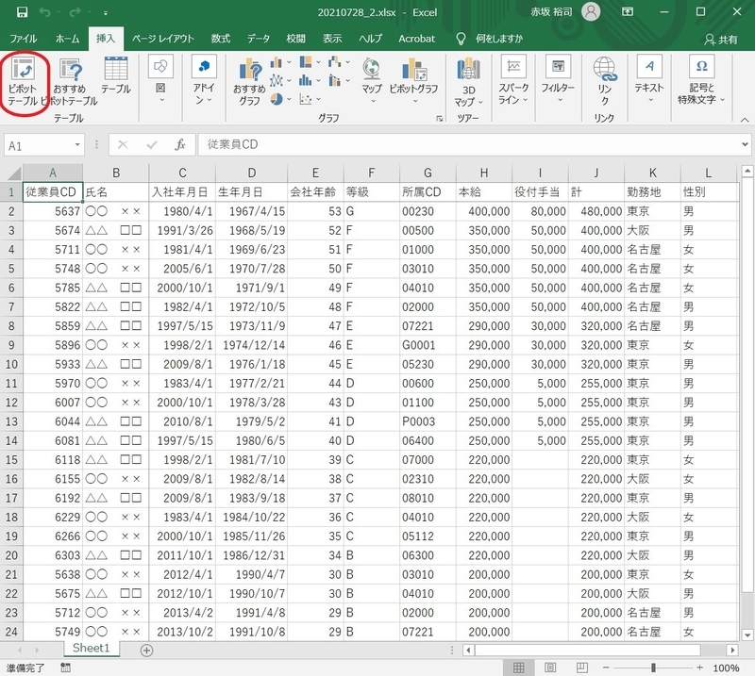The height and width of the screenshot is (676, 755).
Task: Open the pie chart dropdown arrow
Action: click(289, 99)
